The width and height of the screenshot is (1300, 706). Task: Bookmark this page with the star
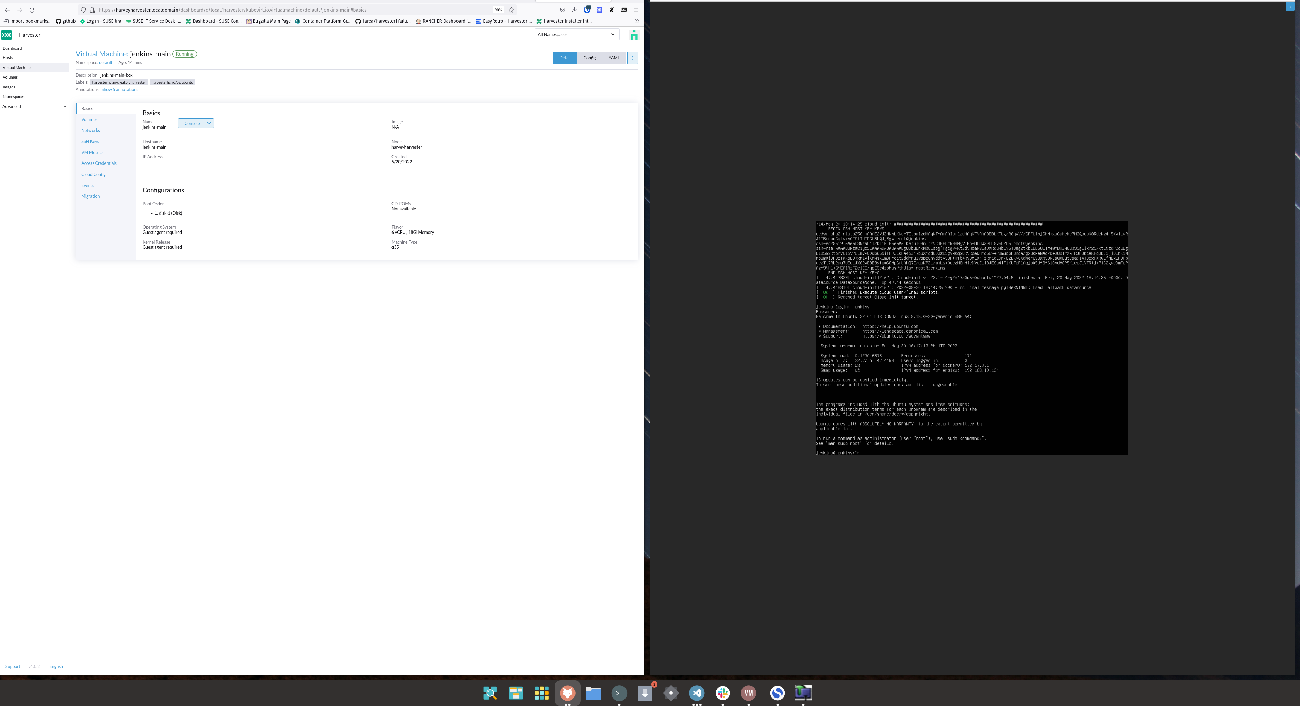click(x=511, y=10)
